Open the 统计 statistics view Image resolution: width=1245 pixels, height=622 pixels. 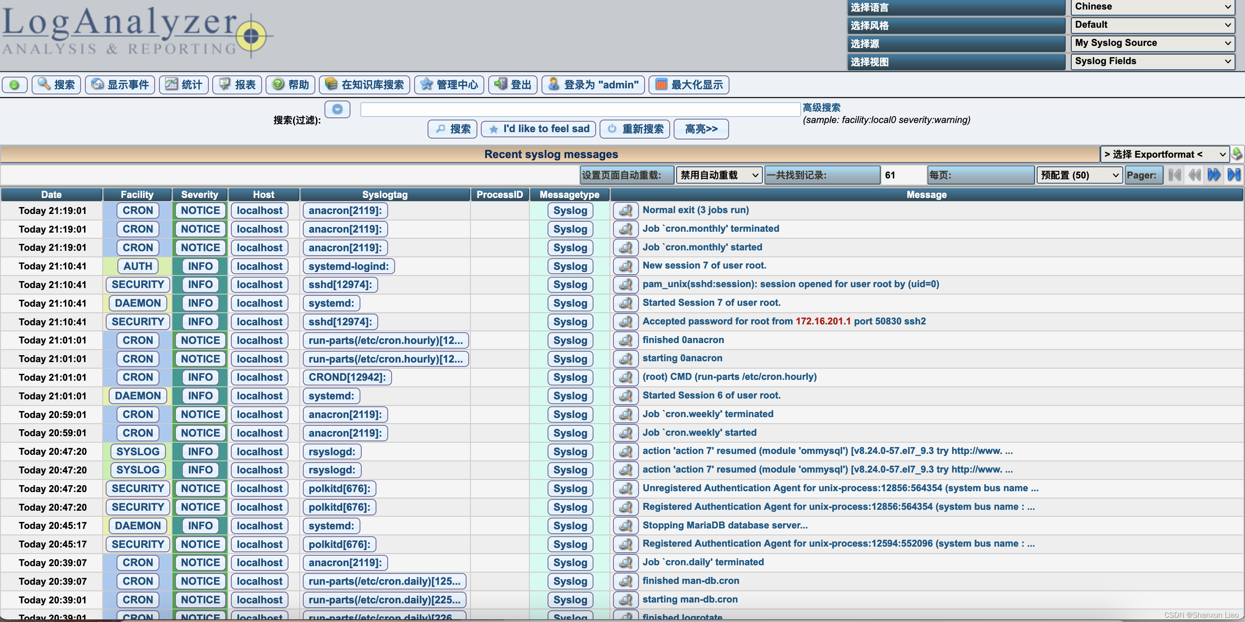(184, 84)
